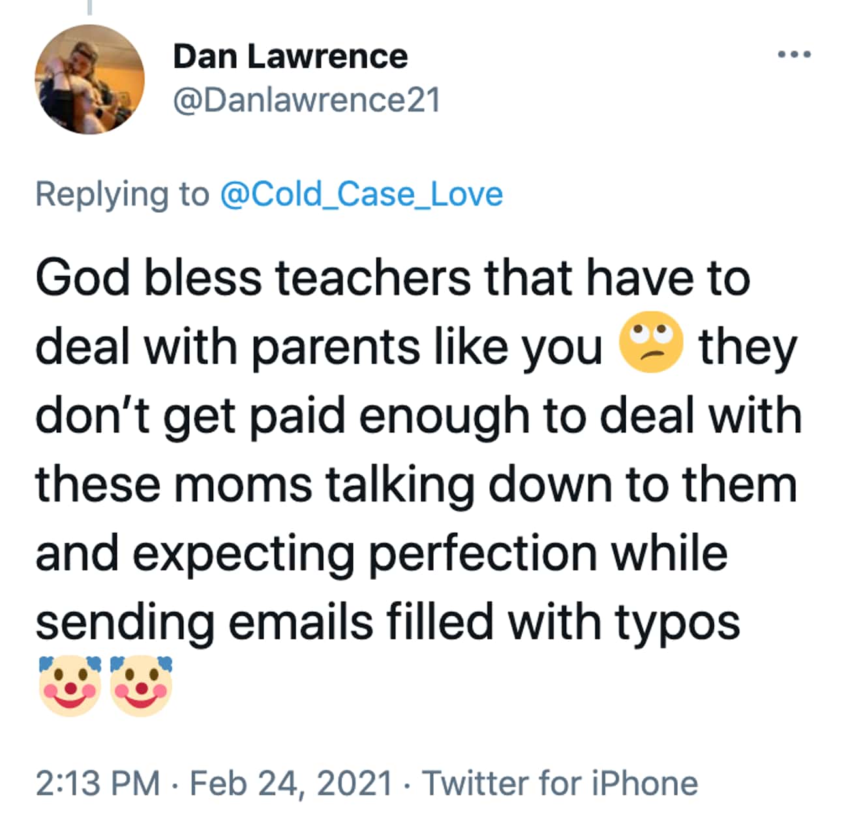This screenshot has width=848, height=837.
Task: Open the @Cold_Case_Love mention link
Action: [361, 195]
